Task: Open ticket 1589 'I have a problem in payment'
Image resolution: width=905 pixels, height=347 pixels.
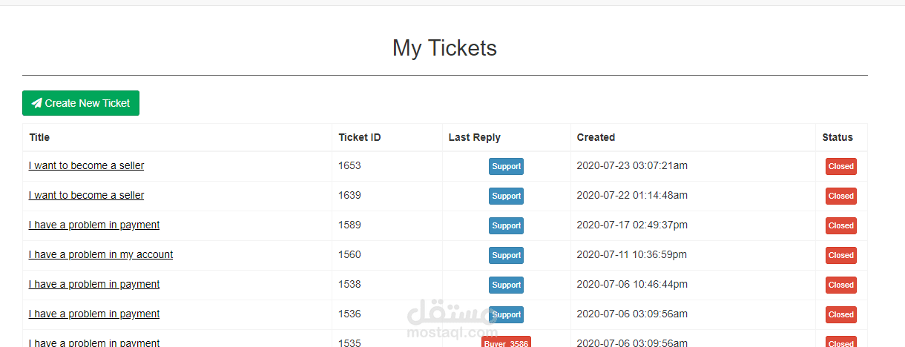Action: click(x=94, y=225)
